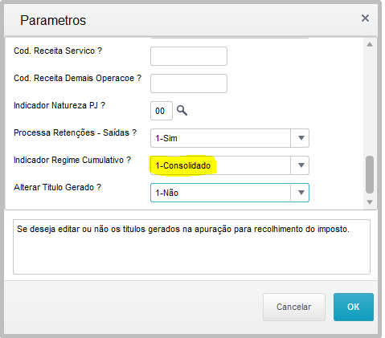This screenshot has height=338, width=385.
Task: Confirm the parameters with the OK button
Action: [354, 307]
